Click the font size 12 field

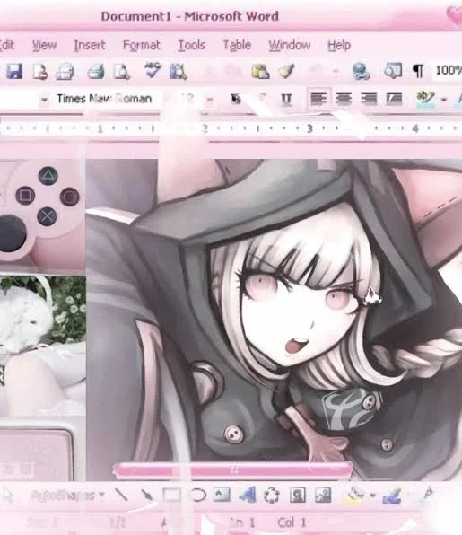(x=187, y=99)
